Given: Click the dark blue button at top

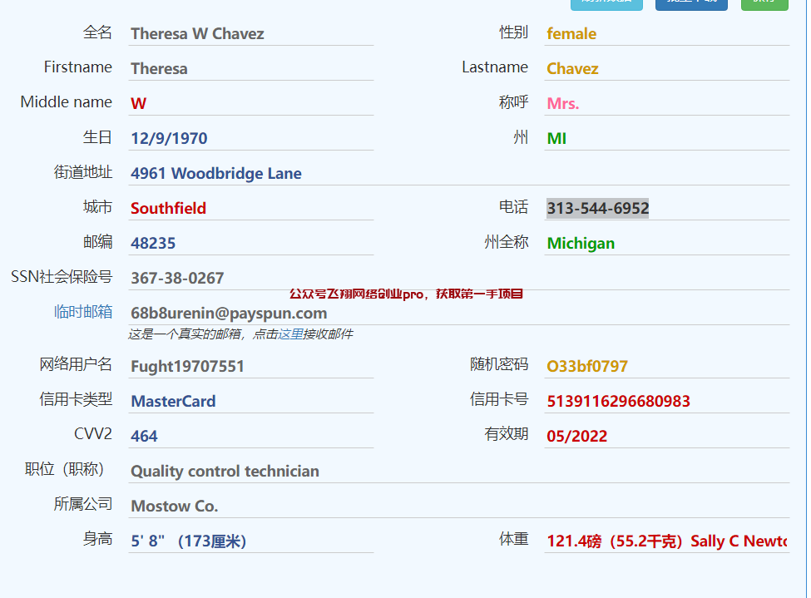Looking at the screenshot, I should pos(690,4).
